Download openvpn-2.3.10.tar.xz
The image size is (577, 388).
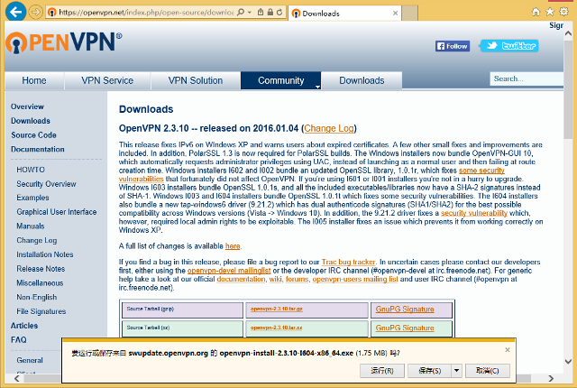277,328
